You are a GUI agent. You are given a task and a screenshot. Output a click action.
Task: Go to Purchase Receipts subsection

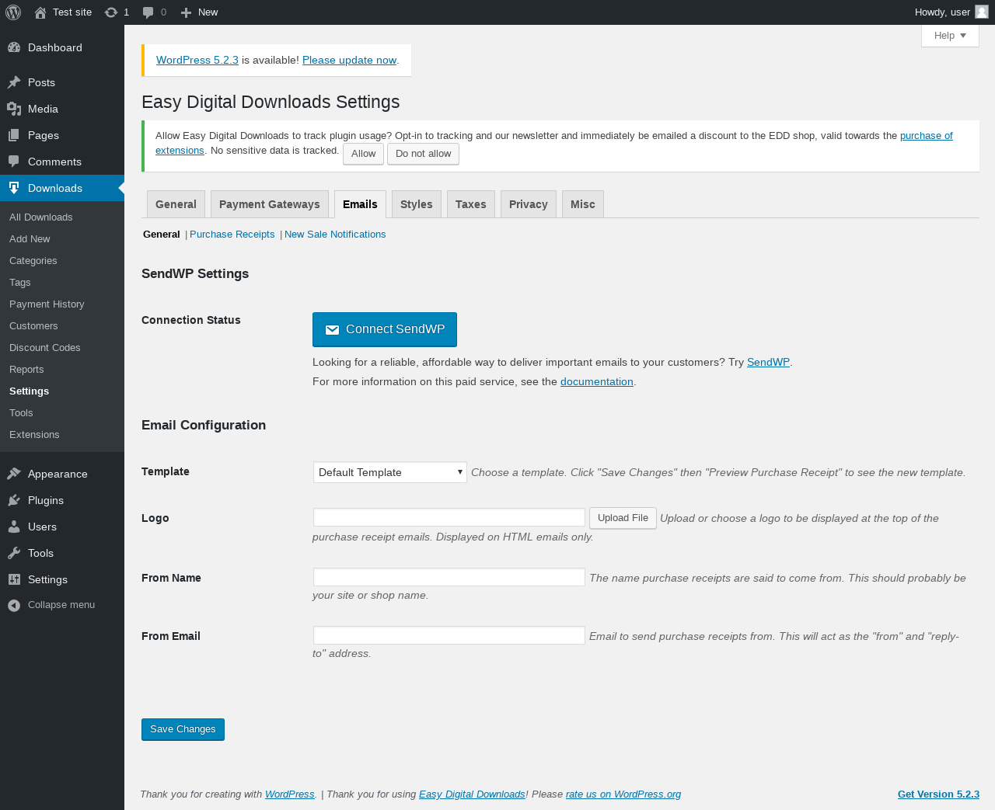tap(232, 235)
